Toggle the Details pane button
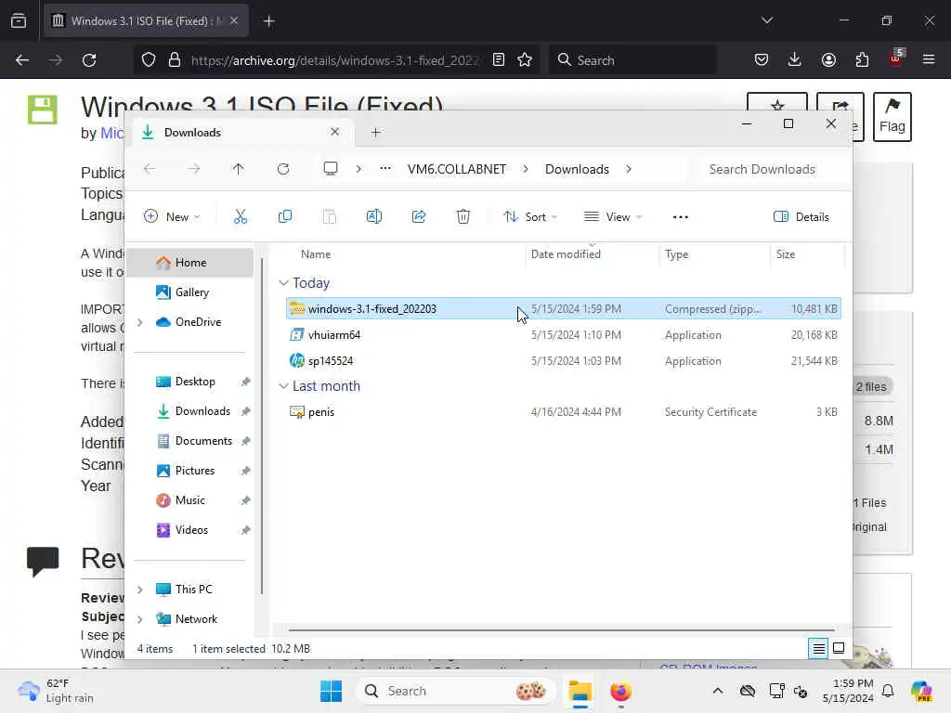This screenshot has height=713, width=951. [x=801, y=217]
